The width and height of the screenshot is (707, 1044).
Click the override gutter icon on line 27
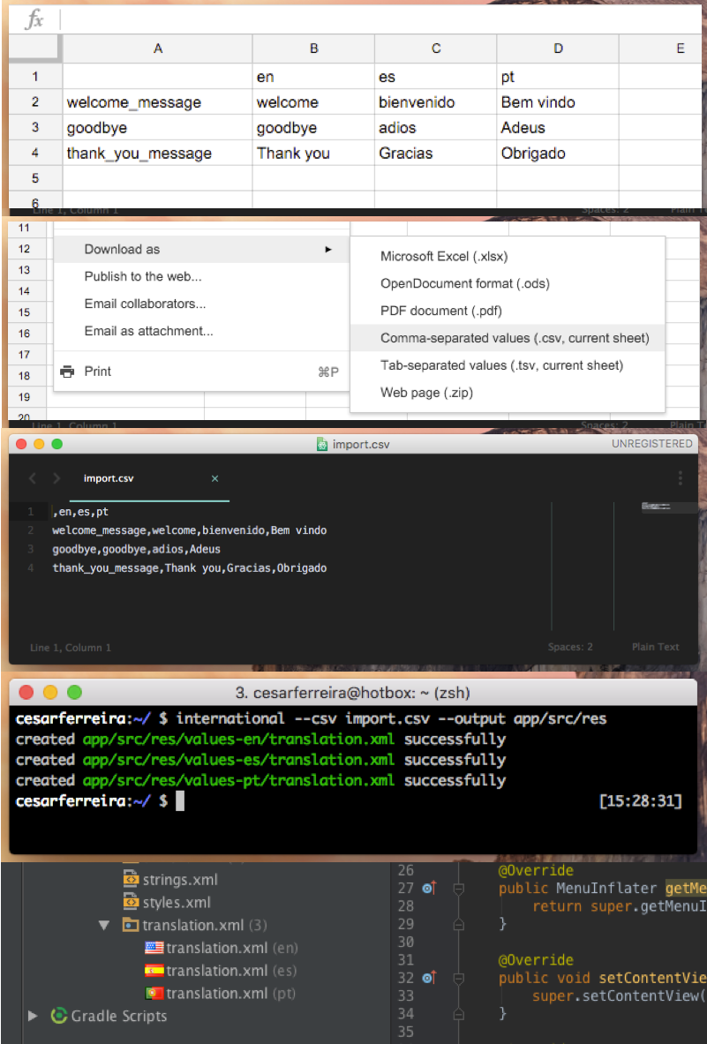tap(430, 889)
